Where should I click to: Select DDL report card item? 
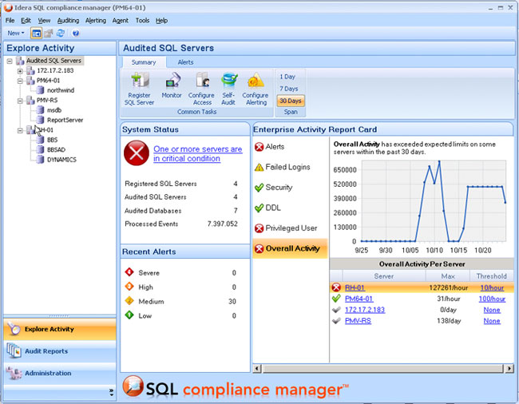point(273,208)
